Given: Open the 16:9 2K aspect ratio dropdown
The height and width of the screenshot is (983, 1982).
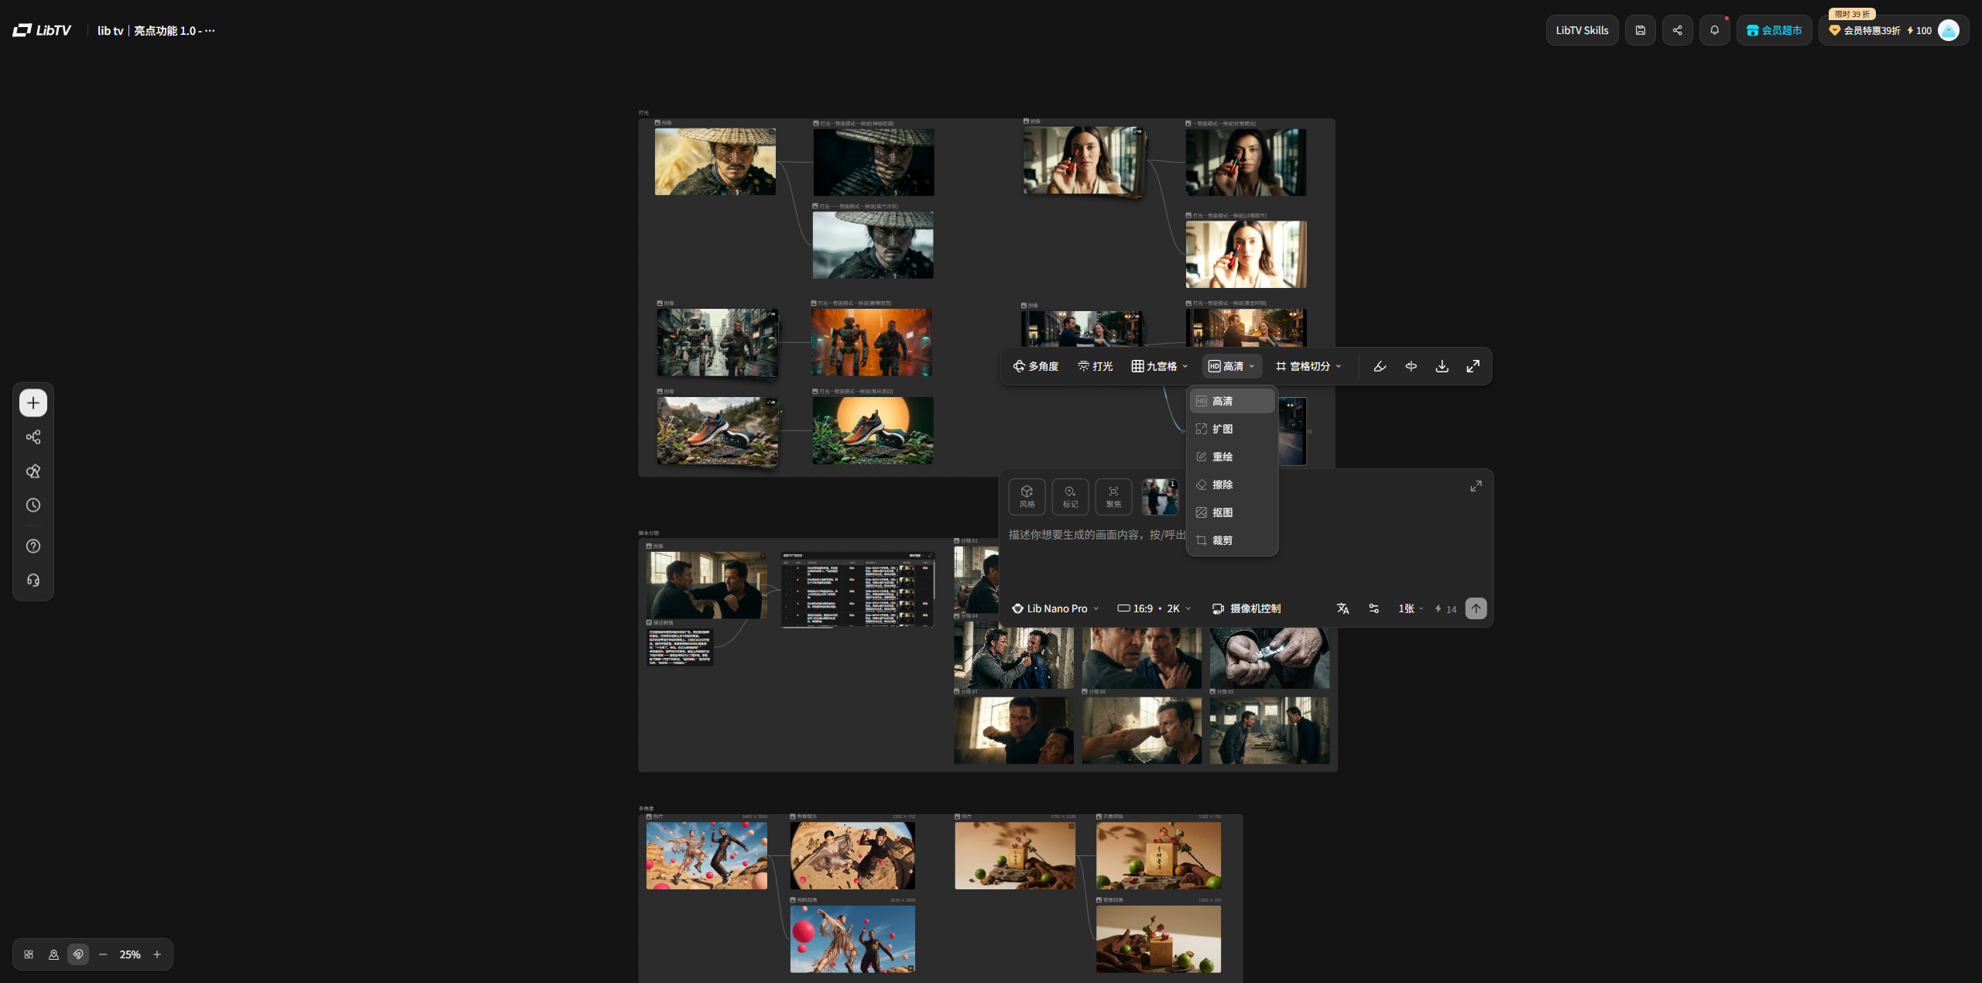Looking at the screenshot, I should (x=1154, y=608).
